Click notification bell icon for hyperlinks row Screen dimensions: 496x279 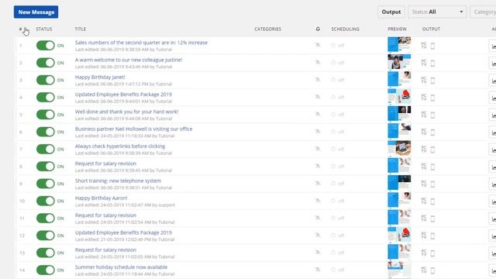(x=318, y=148)
